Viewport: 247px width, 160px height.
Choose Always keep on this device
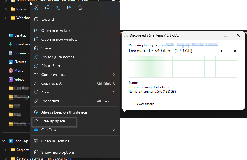click(64, 112)
